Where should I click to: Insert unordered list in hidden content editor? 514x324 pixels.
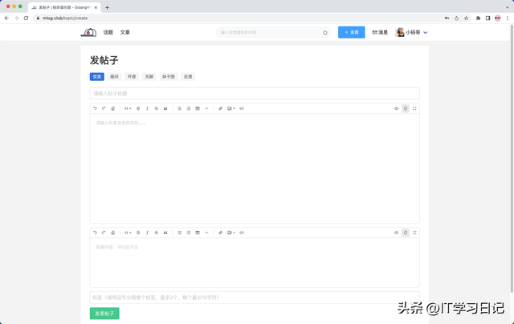point(179,233)
